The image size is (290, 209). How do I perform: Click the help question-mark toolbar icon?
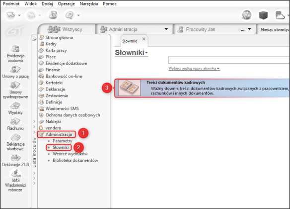(x=70, y=15)
